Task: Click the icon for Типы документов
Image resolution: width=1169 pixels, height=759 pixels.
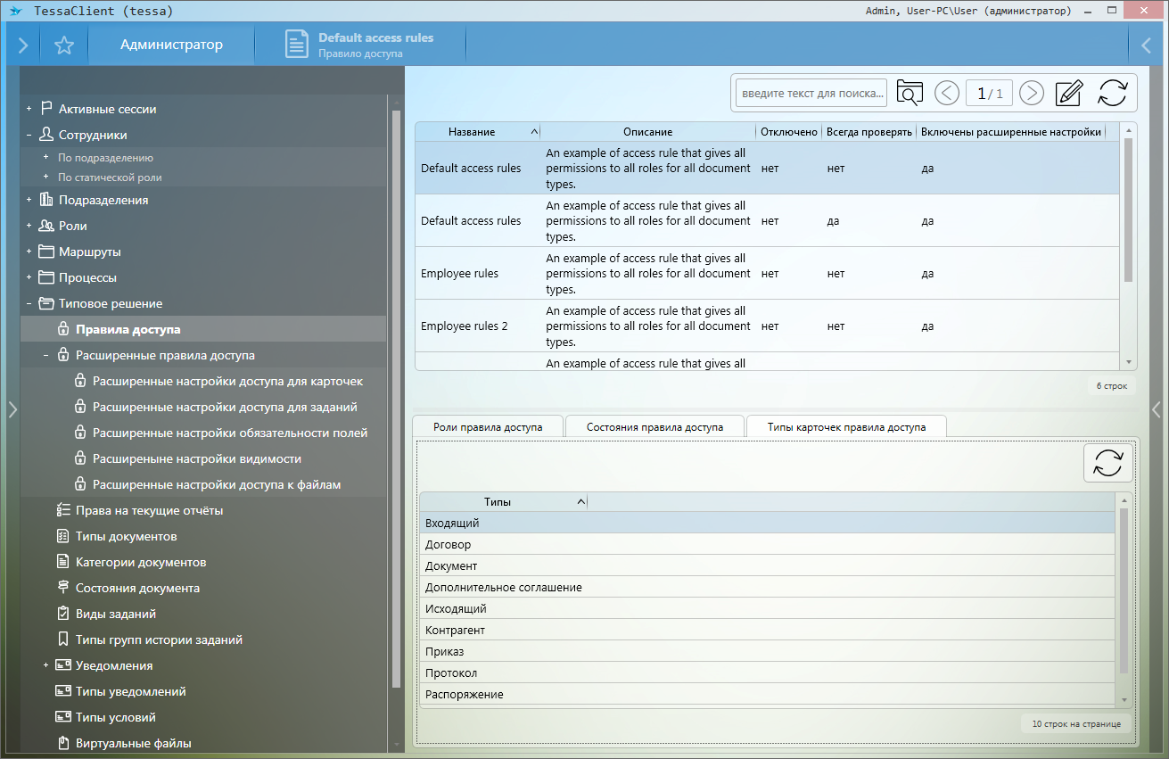Action: (63, 536)
